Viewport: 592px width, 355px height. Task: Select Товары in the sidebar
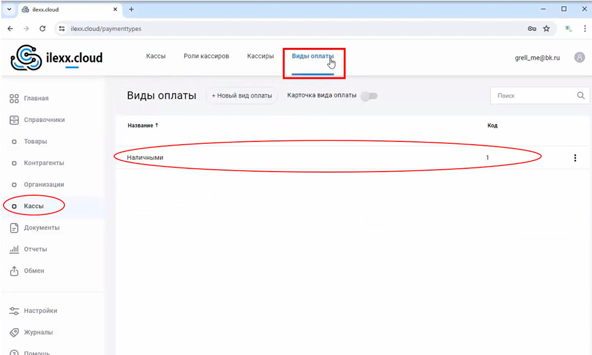coord(35,141)
